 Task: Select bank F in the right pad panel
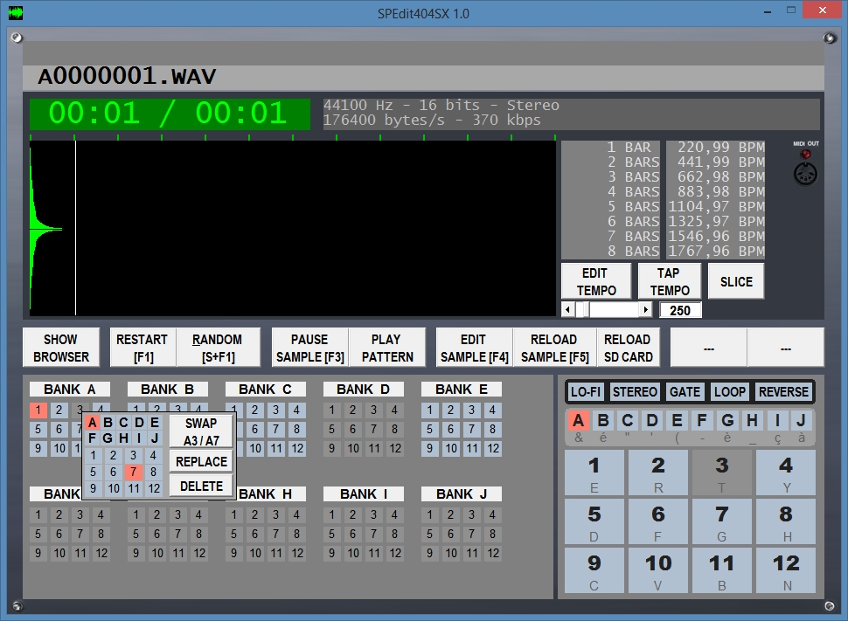701,420
